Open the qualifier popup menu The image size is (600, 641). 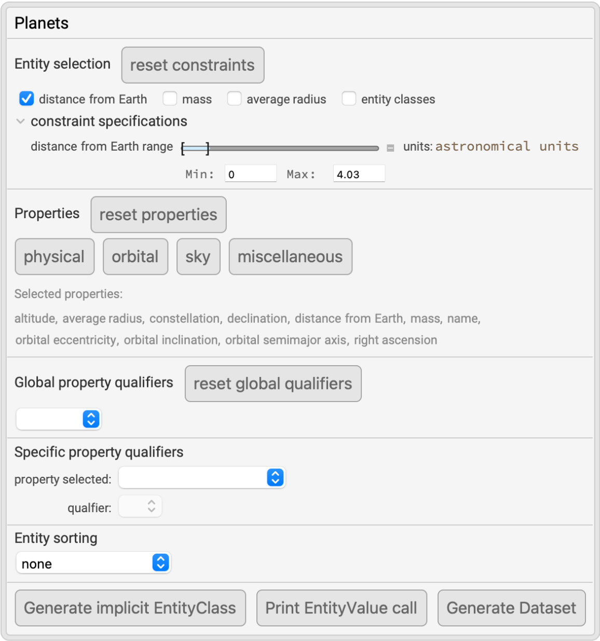[x=140, y=506]
